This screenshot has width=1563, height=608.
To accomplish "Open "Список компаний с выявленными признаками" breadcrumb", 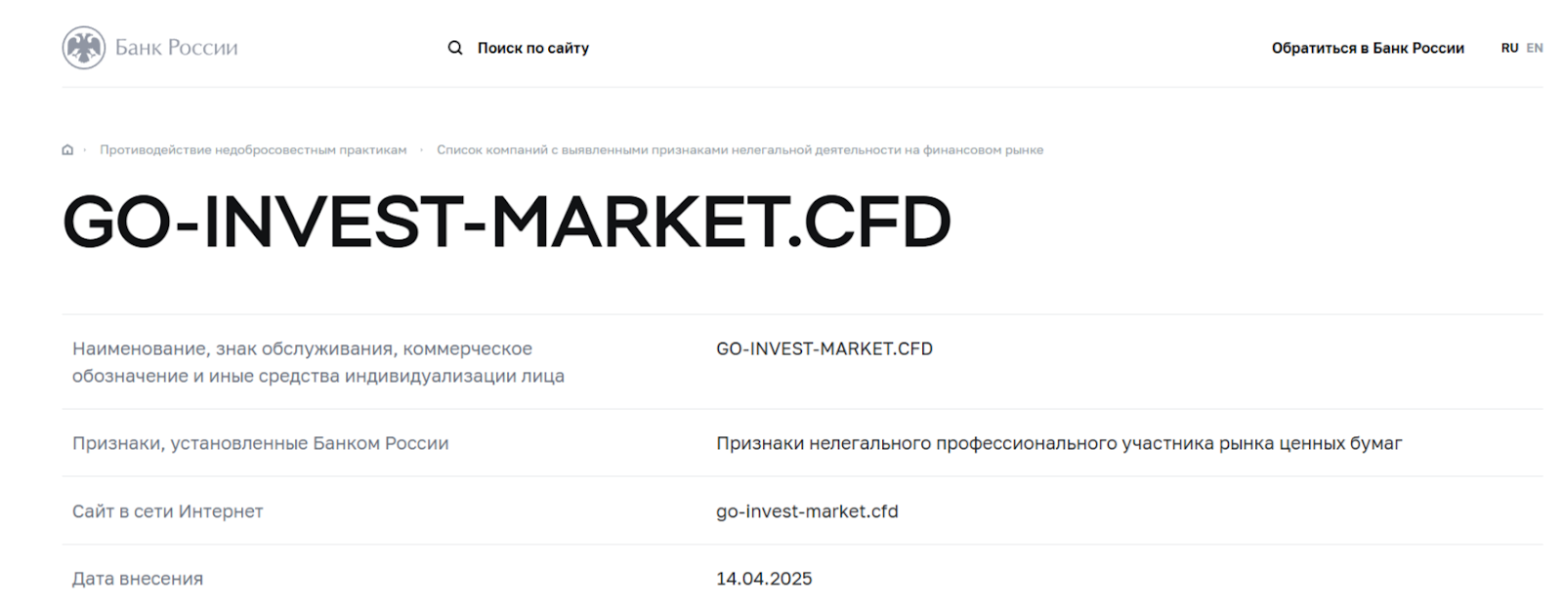I will click(739, 150).
